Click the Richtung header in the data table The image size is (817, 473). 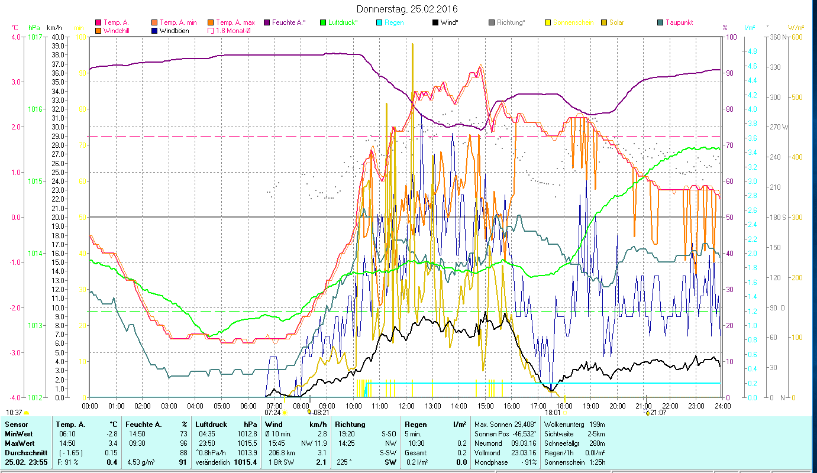(350, 425)
